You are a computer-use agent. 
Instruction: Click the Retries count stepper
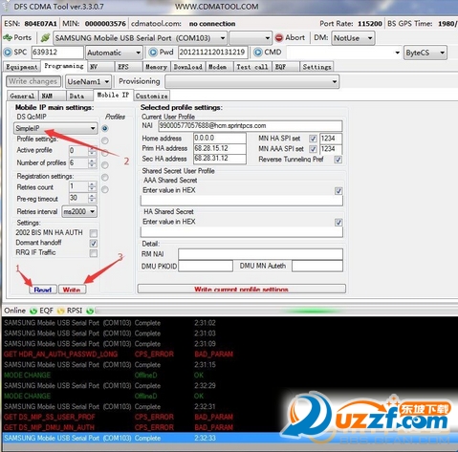(x=92, y=186)
